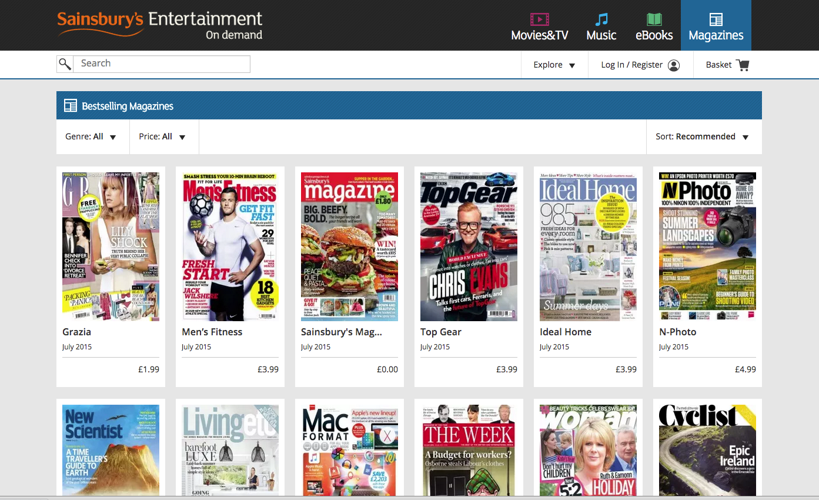
Task: Select the Magazines tab
Action: pyautogui.click(x=716, y=25)
